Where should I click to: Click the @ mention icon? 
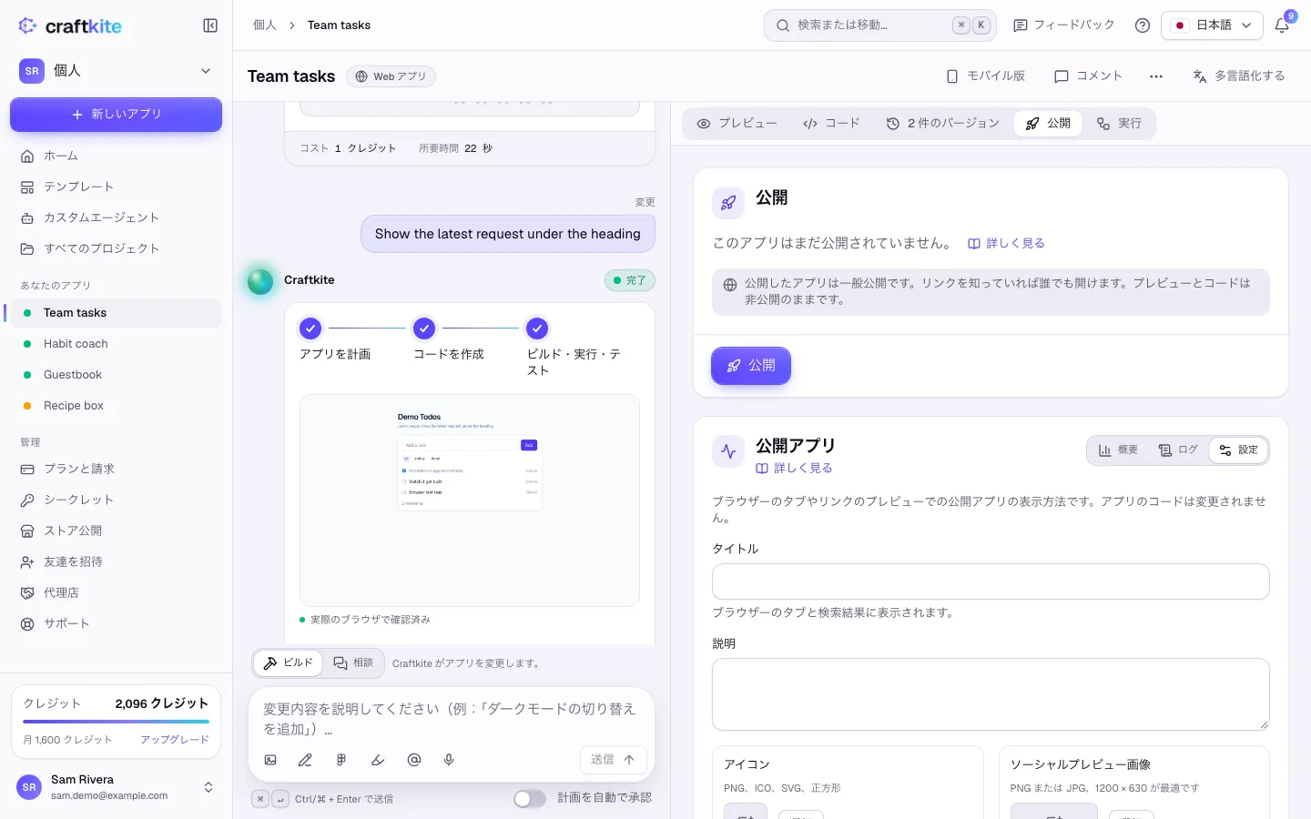pos(414,760)
